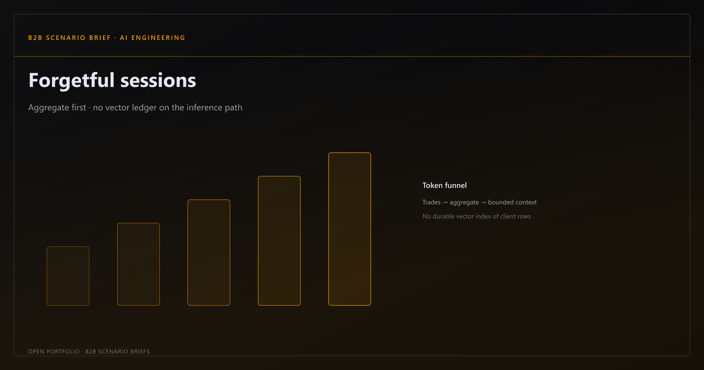Click footer 'OPEN PORTFOLIO · B2B SCENARIO BRIEFS'
The width and height of the screenshot is (704, 370).
89,351
